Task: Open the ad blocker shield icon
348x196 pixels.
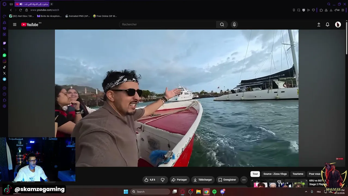Action: (304, 10)
